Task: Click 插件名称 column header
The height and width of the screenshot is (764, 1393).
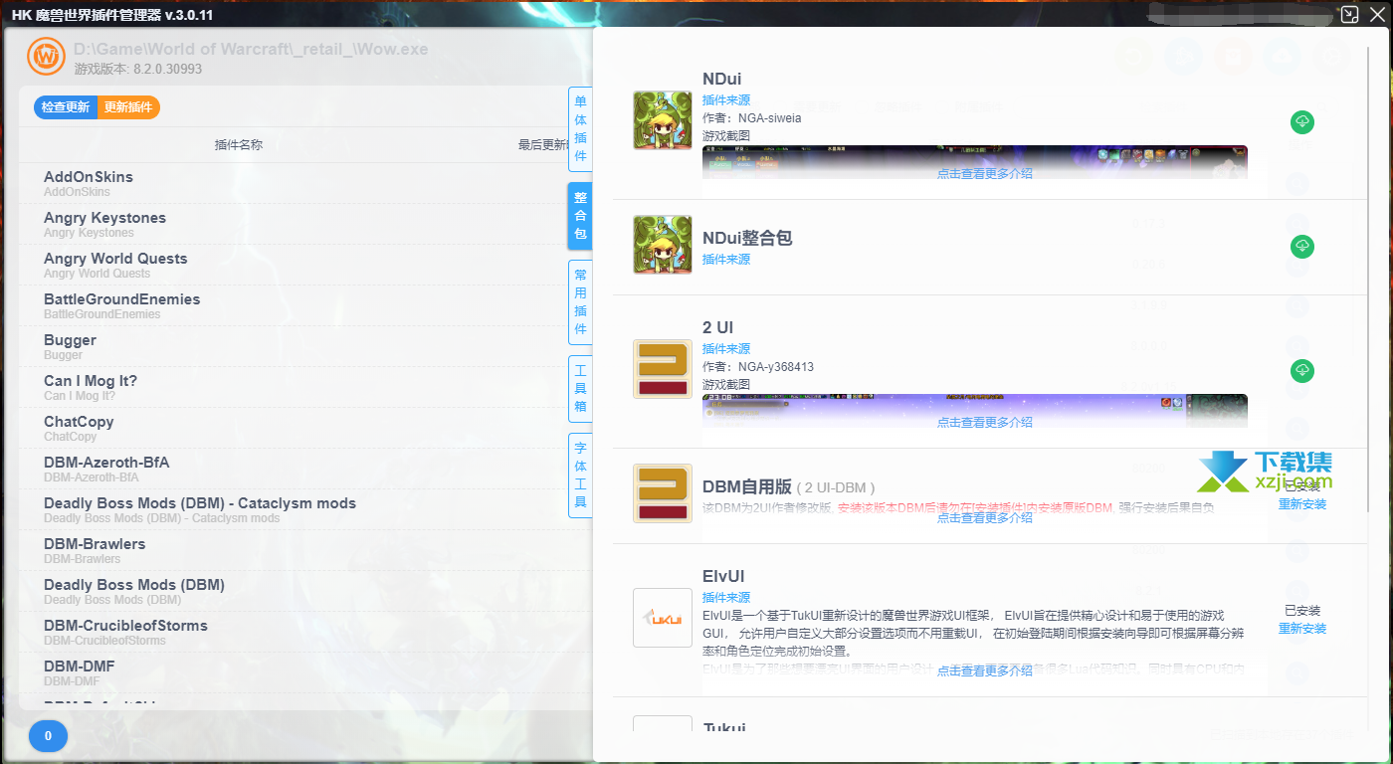Action: pos(239,145)
